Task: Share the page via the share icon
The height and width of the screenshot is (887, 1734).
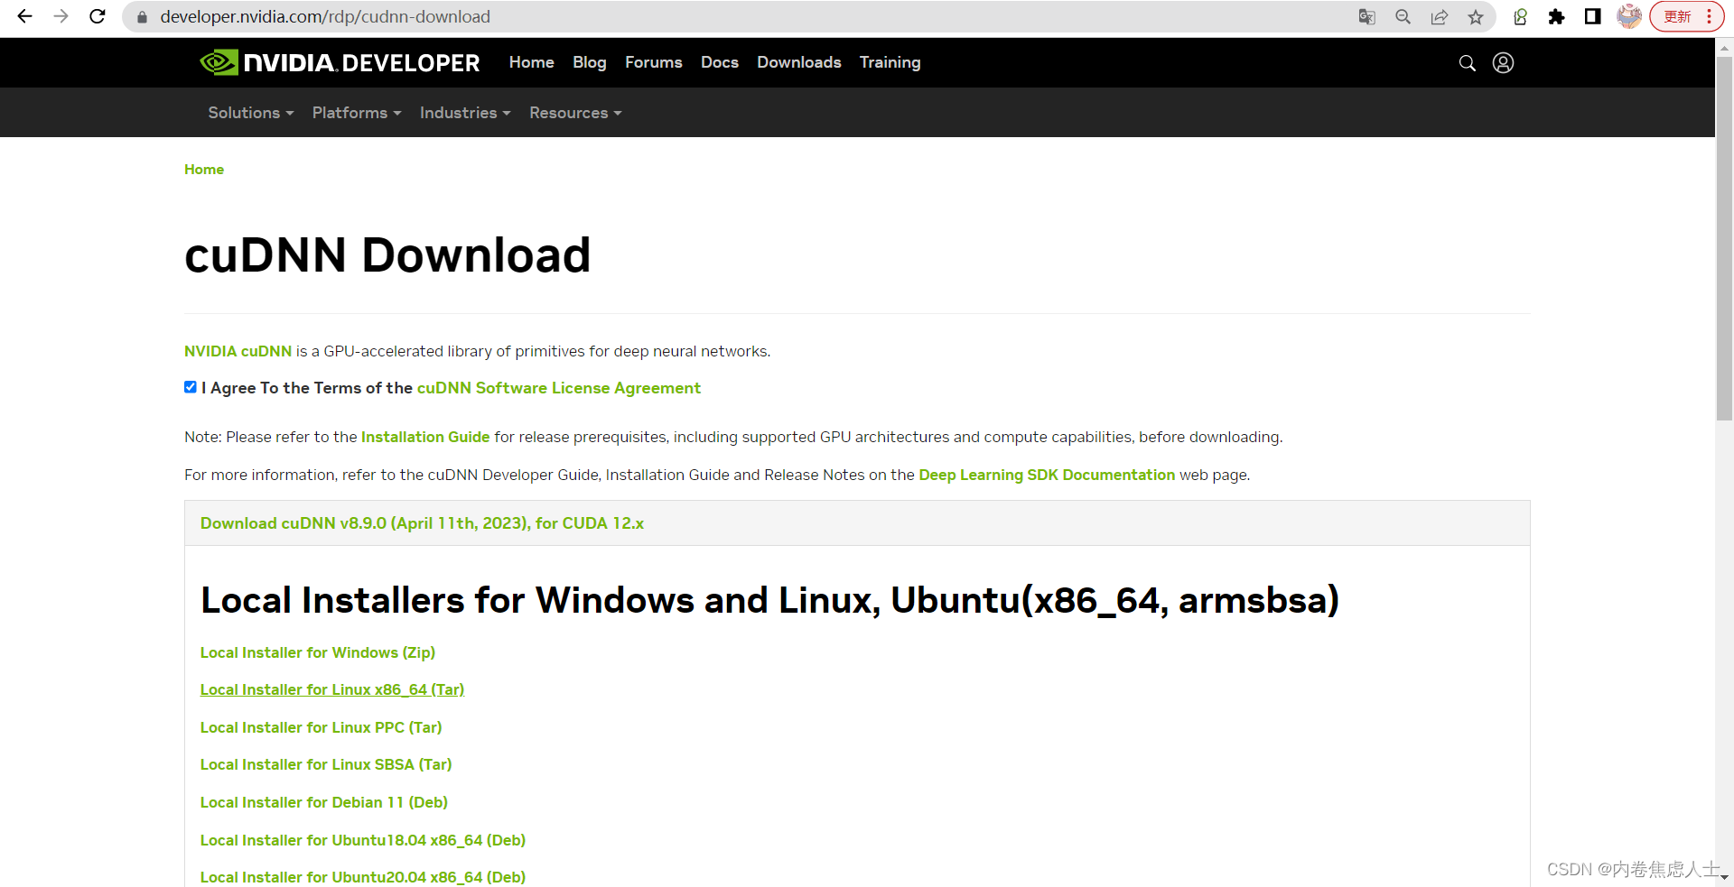Action: [1440, 16]
